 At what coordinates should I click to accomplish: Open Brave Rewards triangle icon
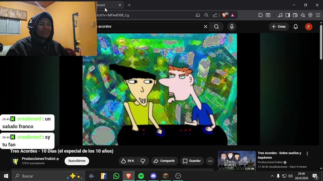(232, 15)
